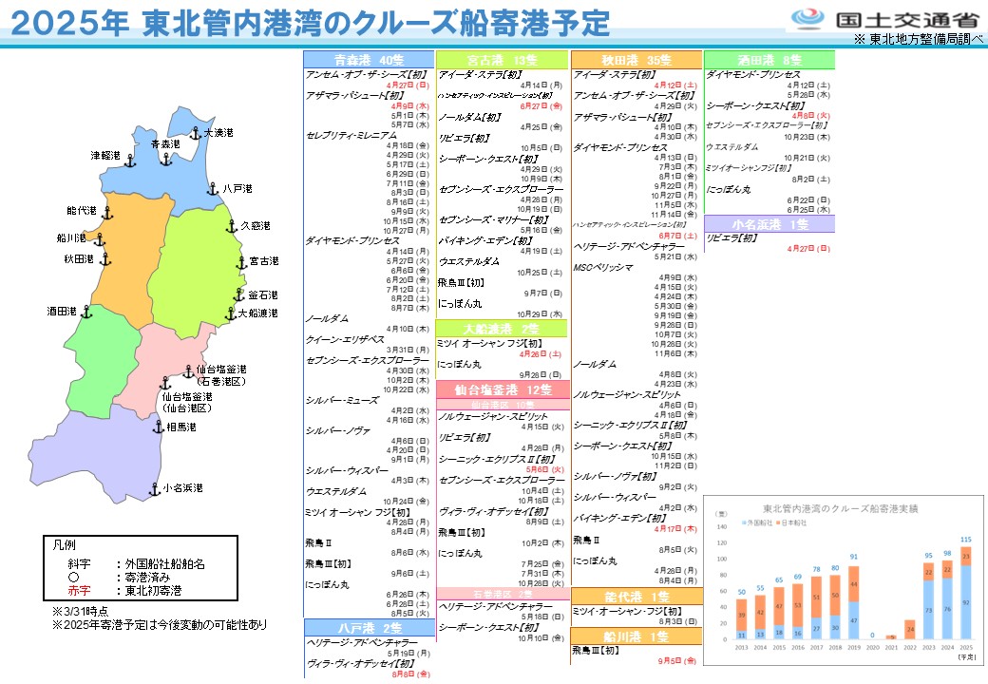Click the 日本船社 legend entry in the chart

(791, 522)
